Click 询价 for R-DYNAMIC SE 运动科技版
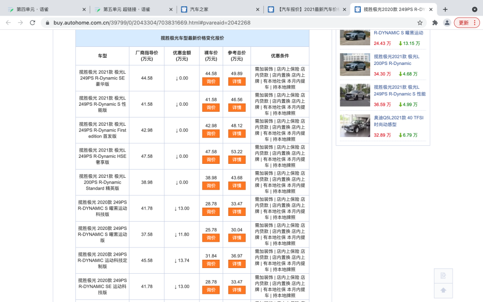 tap(211, 290)
